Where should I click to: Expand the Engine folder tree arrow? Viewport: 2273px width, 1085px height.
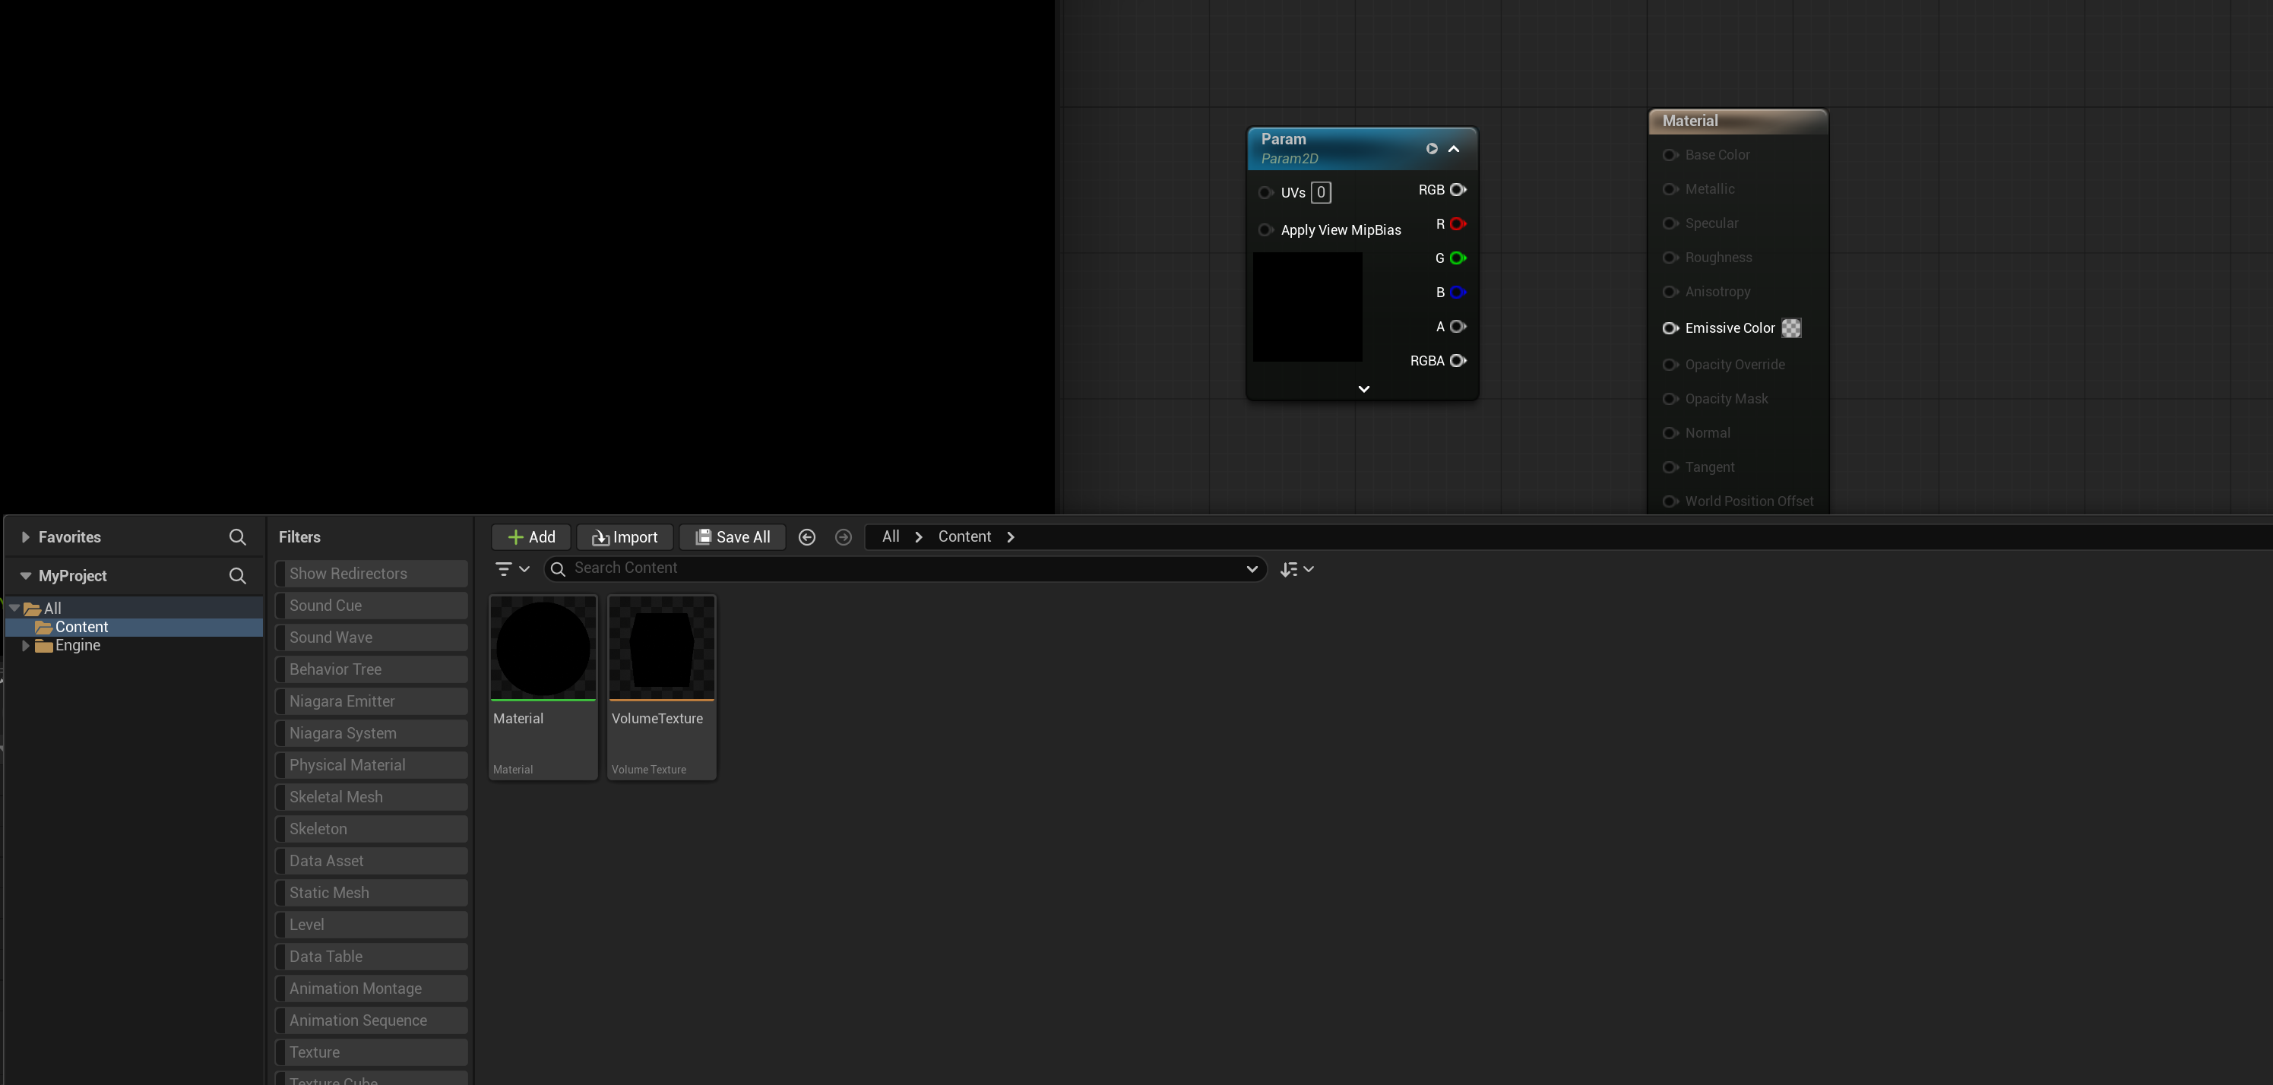click(x=26, y=646)
